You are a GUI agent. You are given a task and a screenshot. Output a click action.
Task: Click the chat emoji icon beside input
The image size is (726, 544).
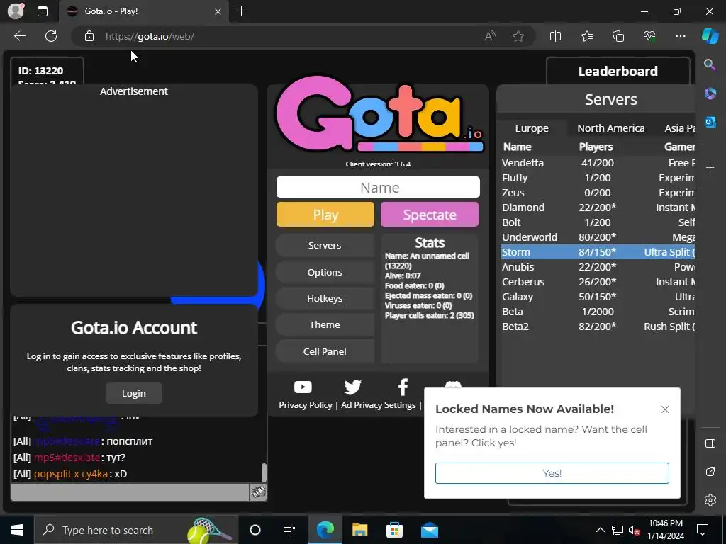(258, 492)
